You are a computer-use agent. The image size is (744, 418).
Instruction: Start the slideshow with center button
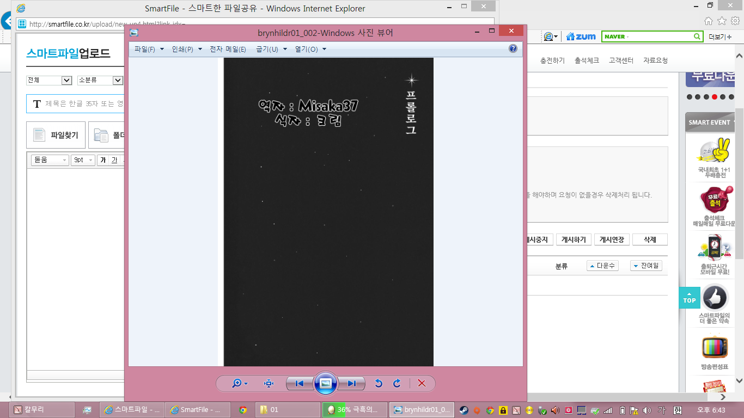(326, 383)
